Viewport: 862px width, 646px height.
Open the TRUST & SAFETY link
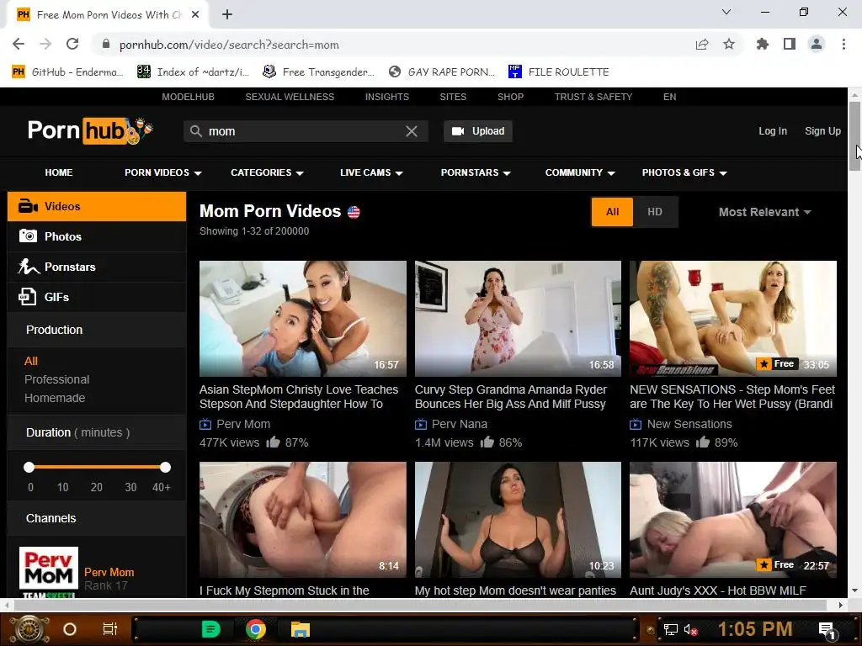tap(593, 97)
